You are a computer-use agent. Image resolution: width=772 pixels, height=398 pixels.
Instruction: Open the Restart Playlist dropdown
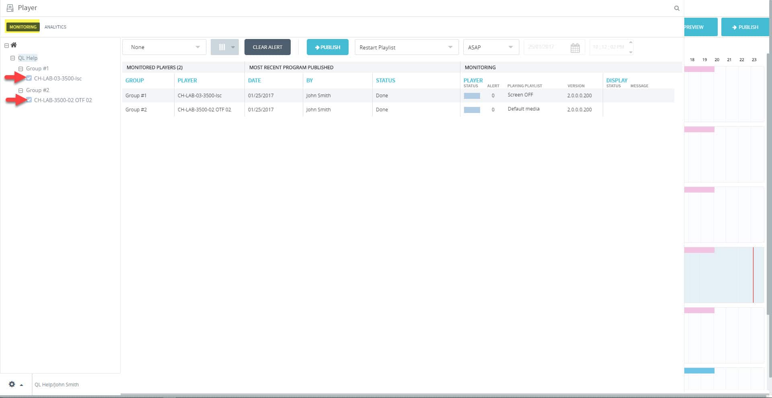407,47
